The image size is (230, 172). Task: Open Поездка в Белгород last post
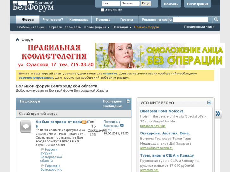111,123
